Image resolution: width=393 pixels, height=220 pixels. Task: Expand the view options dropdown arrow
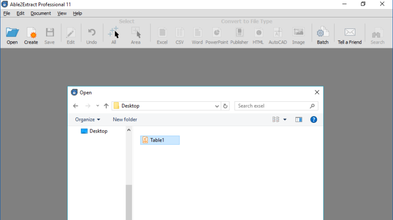click(x=285, y=120)
